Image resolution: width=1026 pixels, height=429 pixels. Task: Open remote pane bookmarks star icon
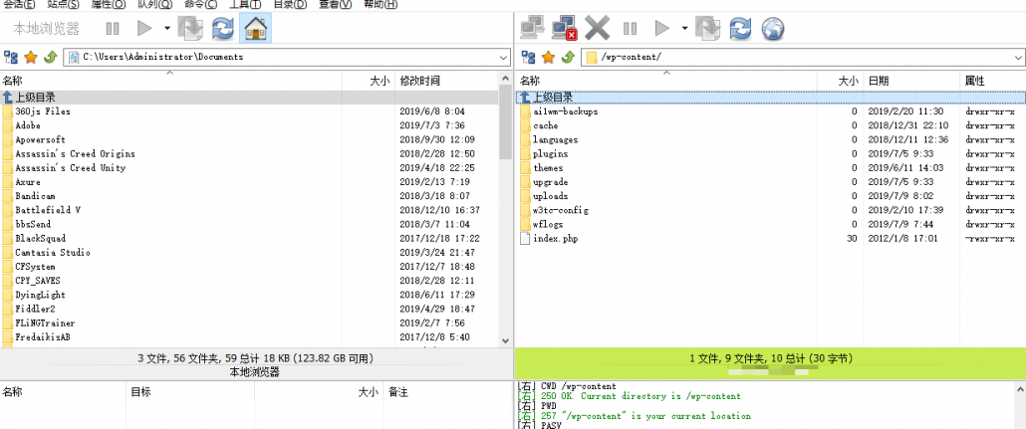click(548, 57)
